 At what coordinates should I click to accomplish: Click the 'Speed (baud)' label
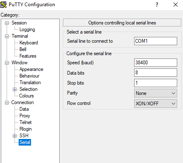[x=80, y=63]
